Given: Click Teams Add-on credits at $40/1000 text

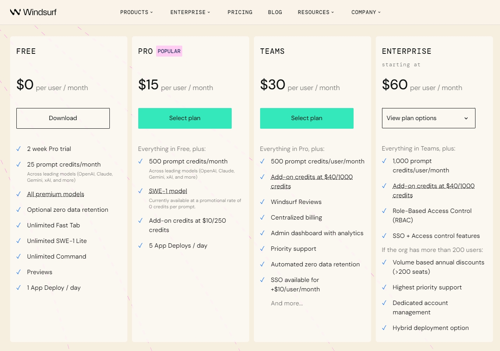Looking at the screenshot, I should 312,182.
